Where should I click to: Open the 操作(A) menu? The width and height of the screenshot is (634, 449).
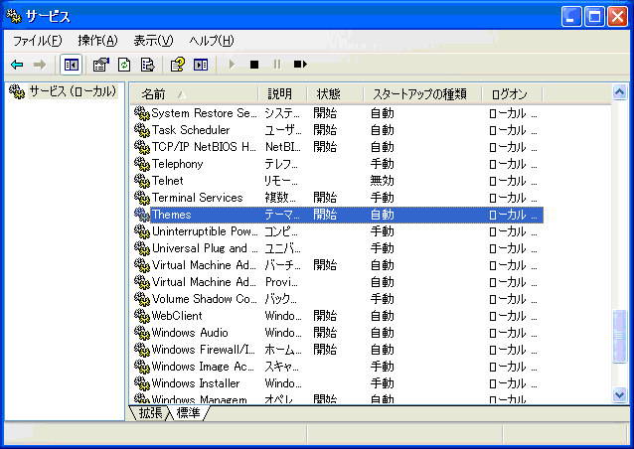pyautogui.click(x=97, y=41)
